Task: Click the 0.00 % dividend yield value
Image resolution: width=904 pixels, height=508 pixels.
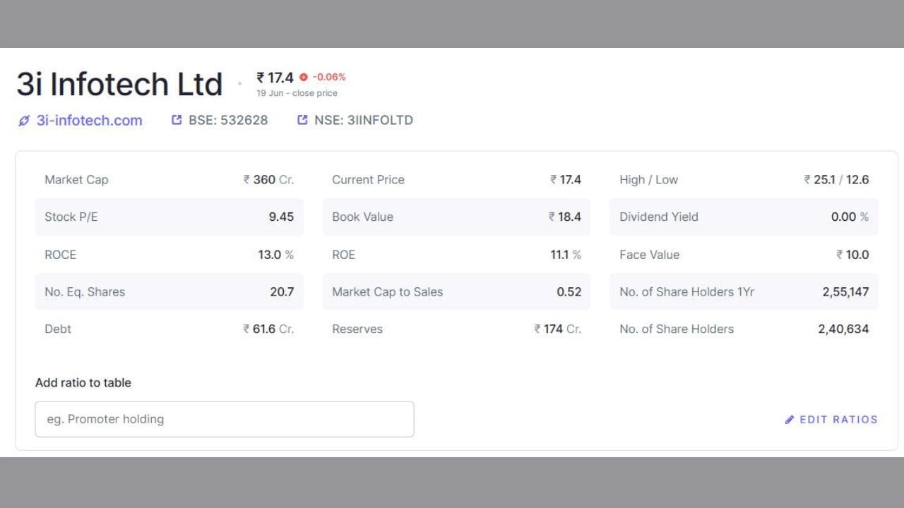Action: (x=850, y=217)
